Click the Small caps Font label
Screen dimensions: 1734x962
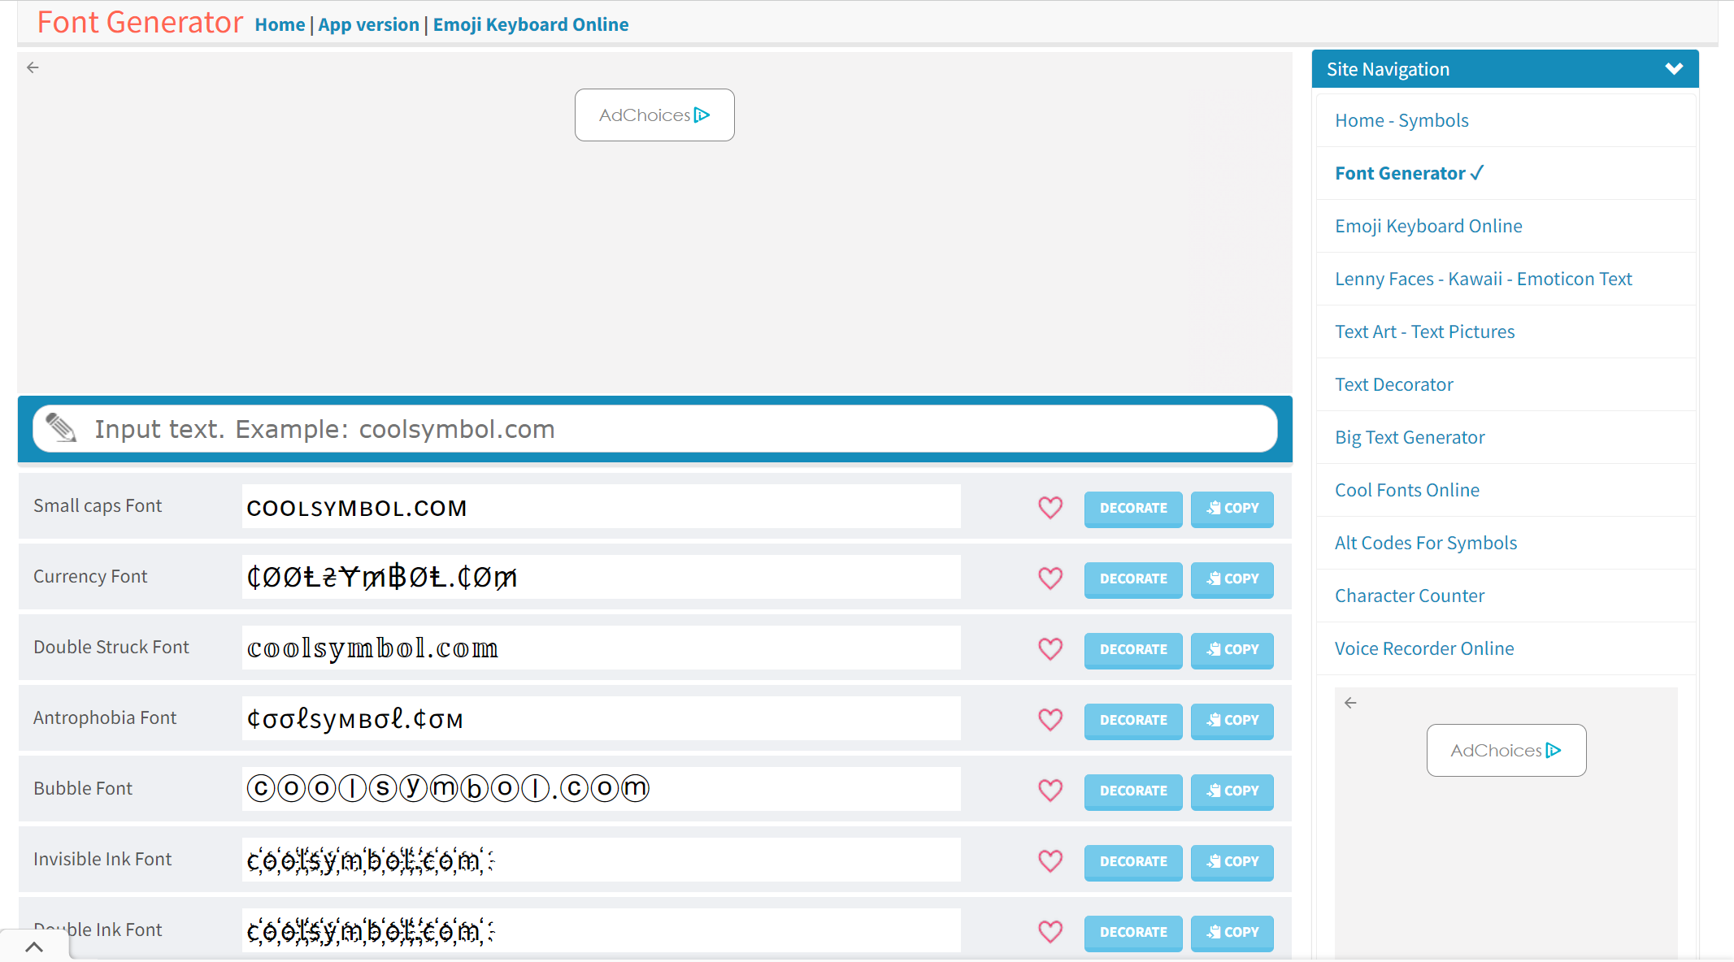click(98, 506)
